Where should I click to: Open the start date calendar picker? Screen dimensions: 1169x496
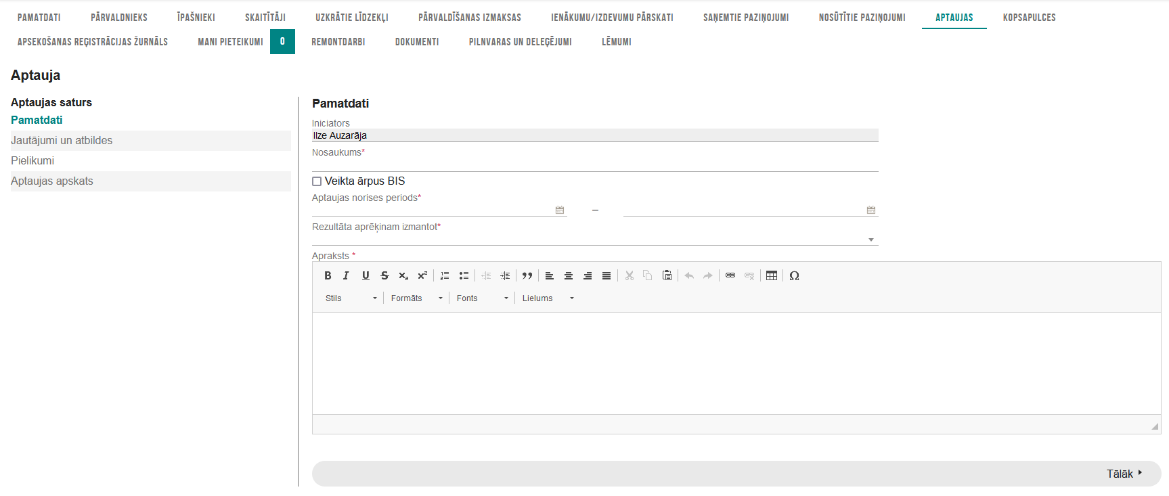tap(560, 210)
